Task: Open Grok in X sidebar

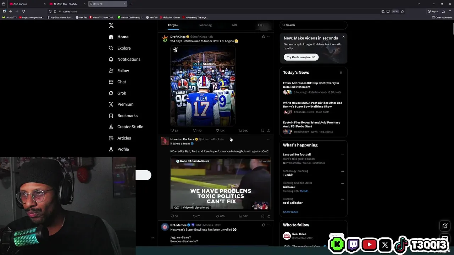Action: pos(117,93)
